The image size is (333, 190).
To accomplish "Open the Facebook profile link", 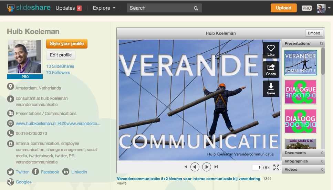I will pos(50,172).
